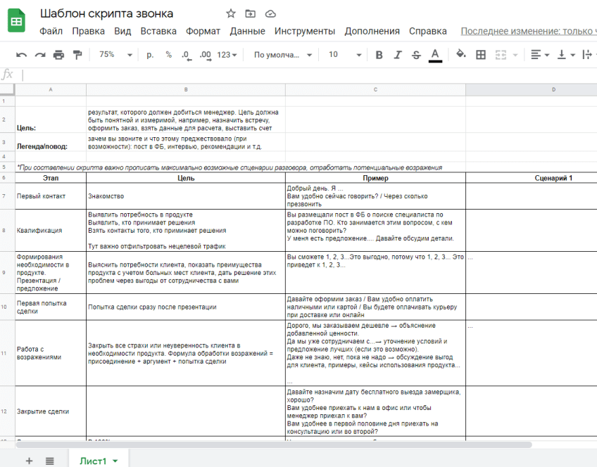Click the move to folder icon

(251, 13)
